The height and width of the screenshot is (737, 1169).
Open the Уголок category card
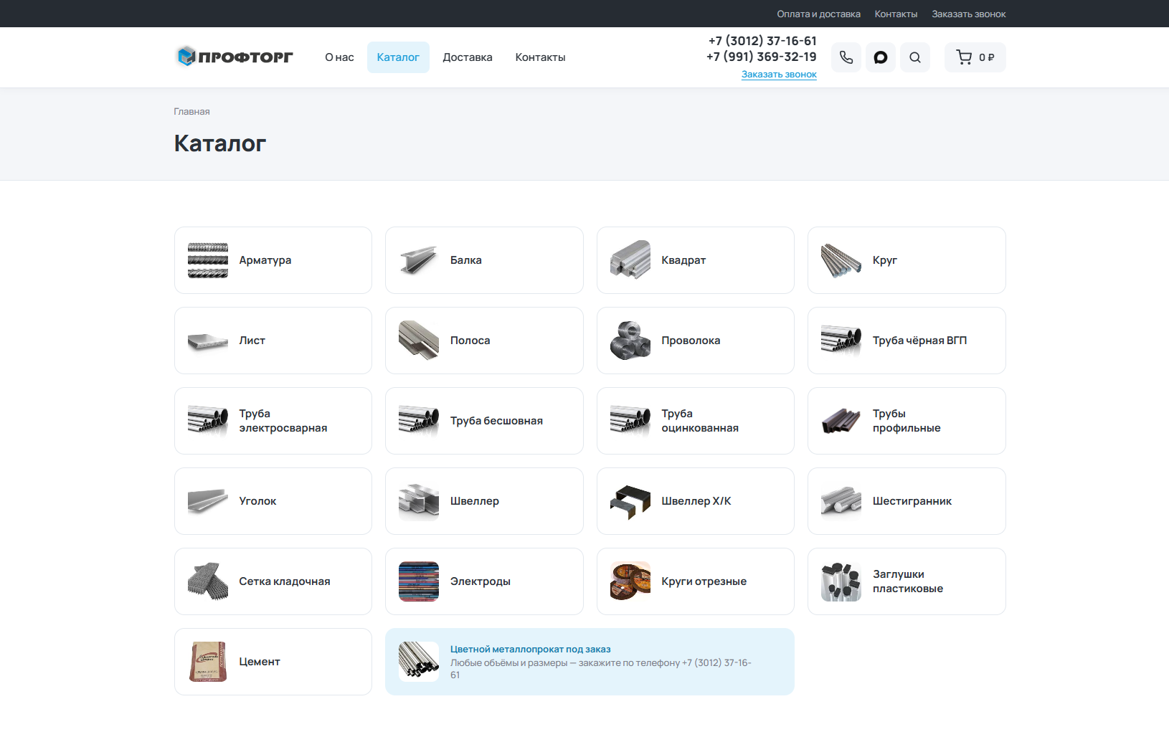(273, 501)
